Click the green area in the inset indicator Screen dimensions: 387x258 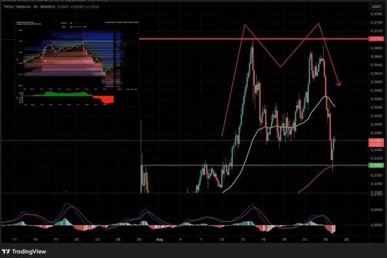tap(64, 94)
